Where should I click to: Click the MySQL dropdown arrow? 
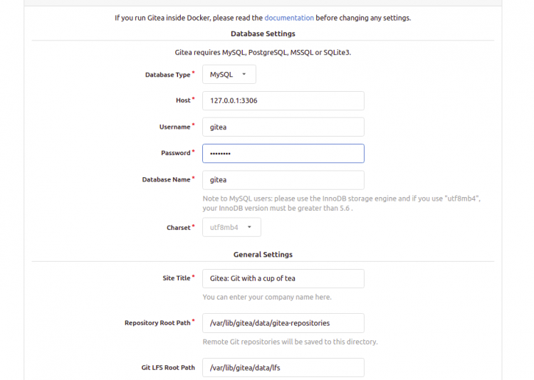(244, 74)
